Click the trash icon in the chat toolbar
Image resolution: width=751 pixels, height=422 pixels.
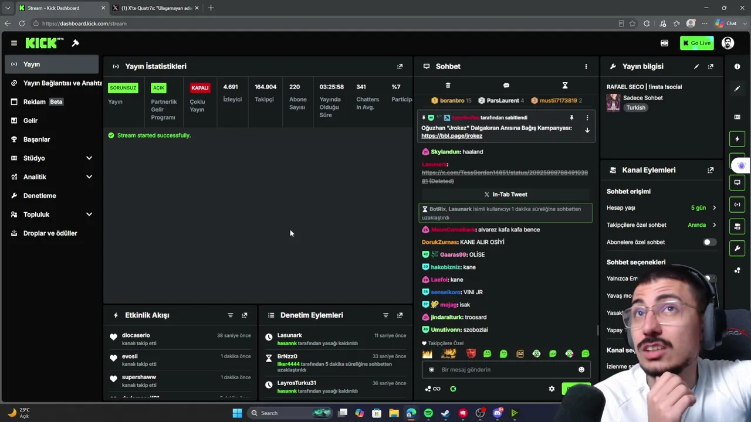tap(448, 86)
